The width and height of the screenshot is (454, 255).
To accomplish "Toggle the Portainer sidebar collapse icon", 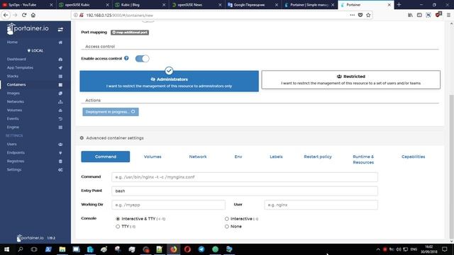I will click(60, 30).
